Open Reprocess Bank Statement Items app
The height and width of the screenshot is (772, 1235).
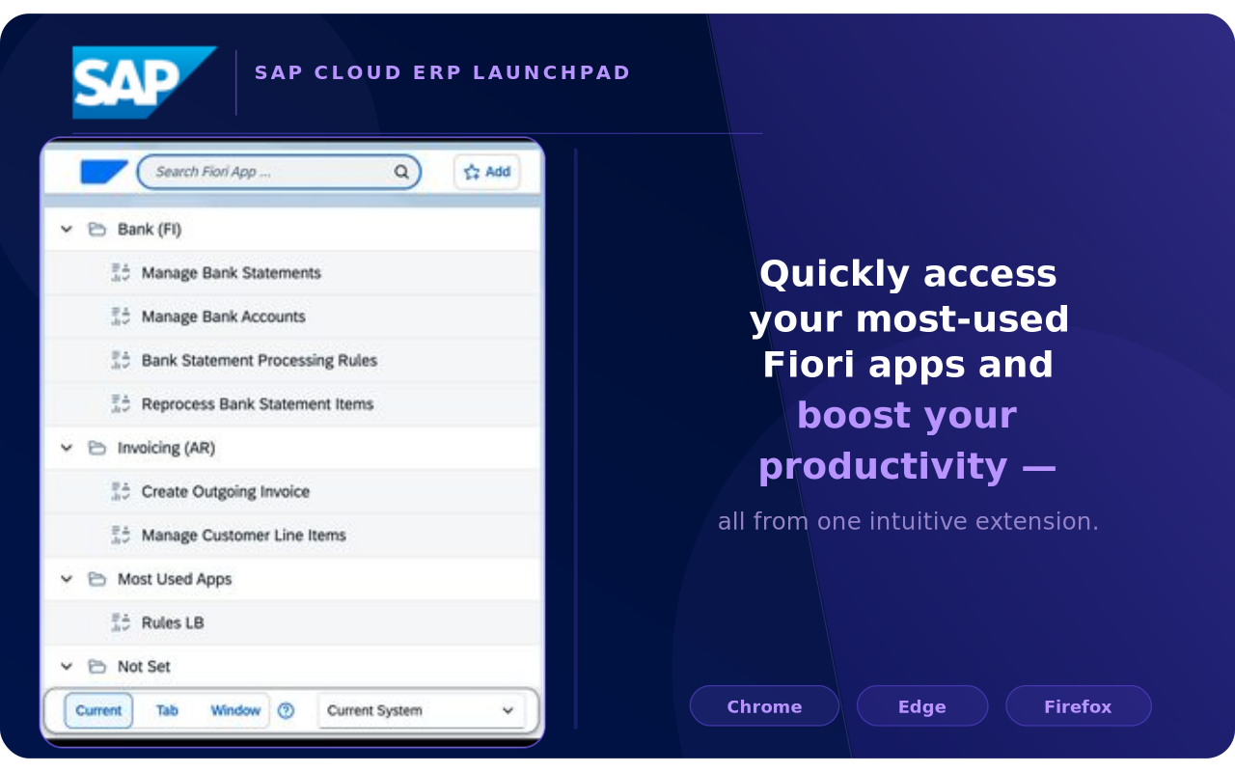coord(292,403)
